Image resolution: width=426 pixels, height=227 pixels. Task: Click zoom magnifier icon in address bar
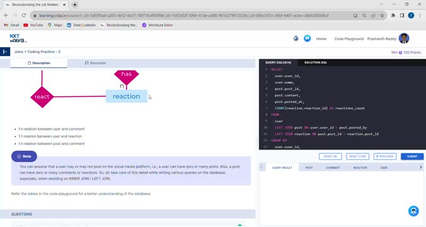click(x=364, y=16)
